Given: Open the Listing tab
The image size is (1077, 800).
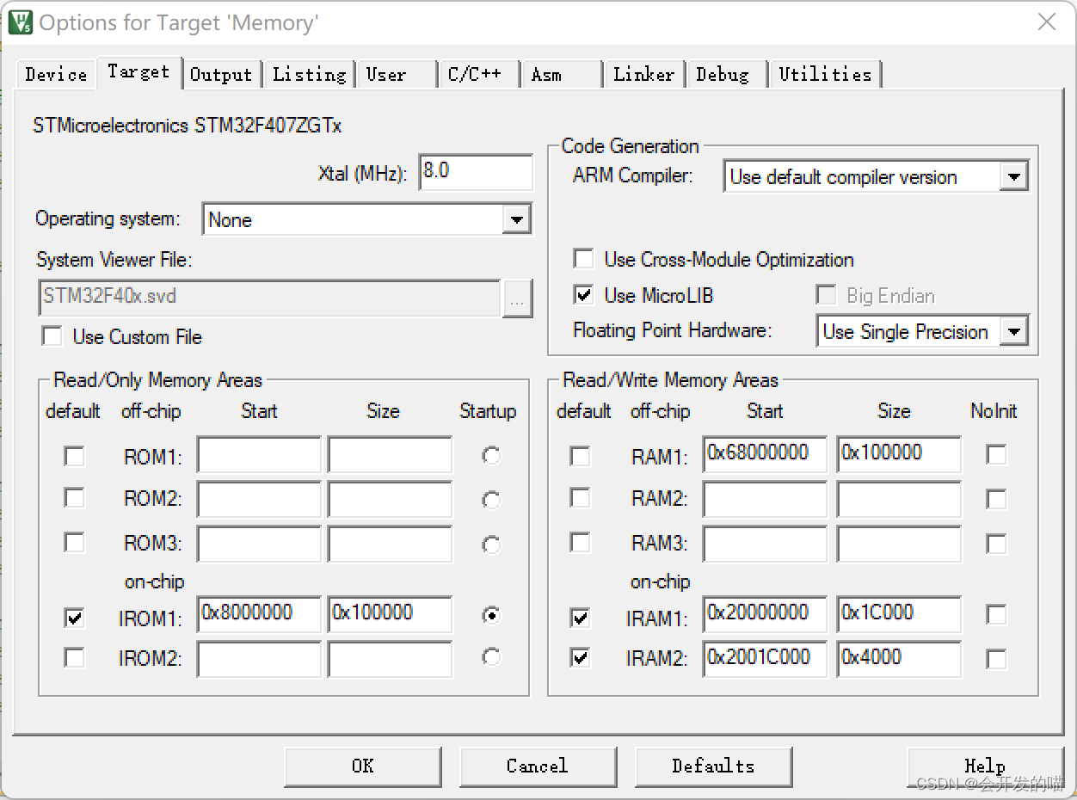Looking at the screenshot, I should [310, 74].
